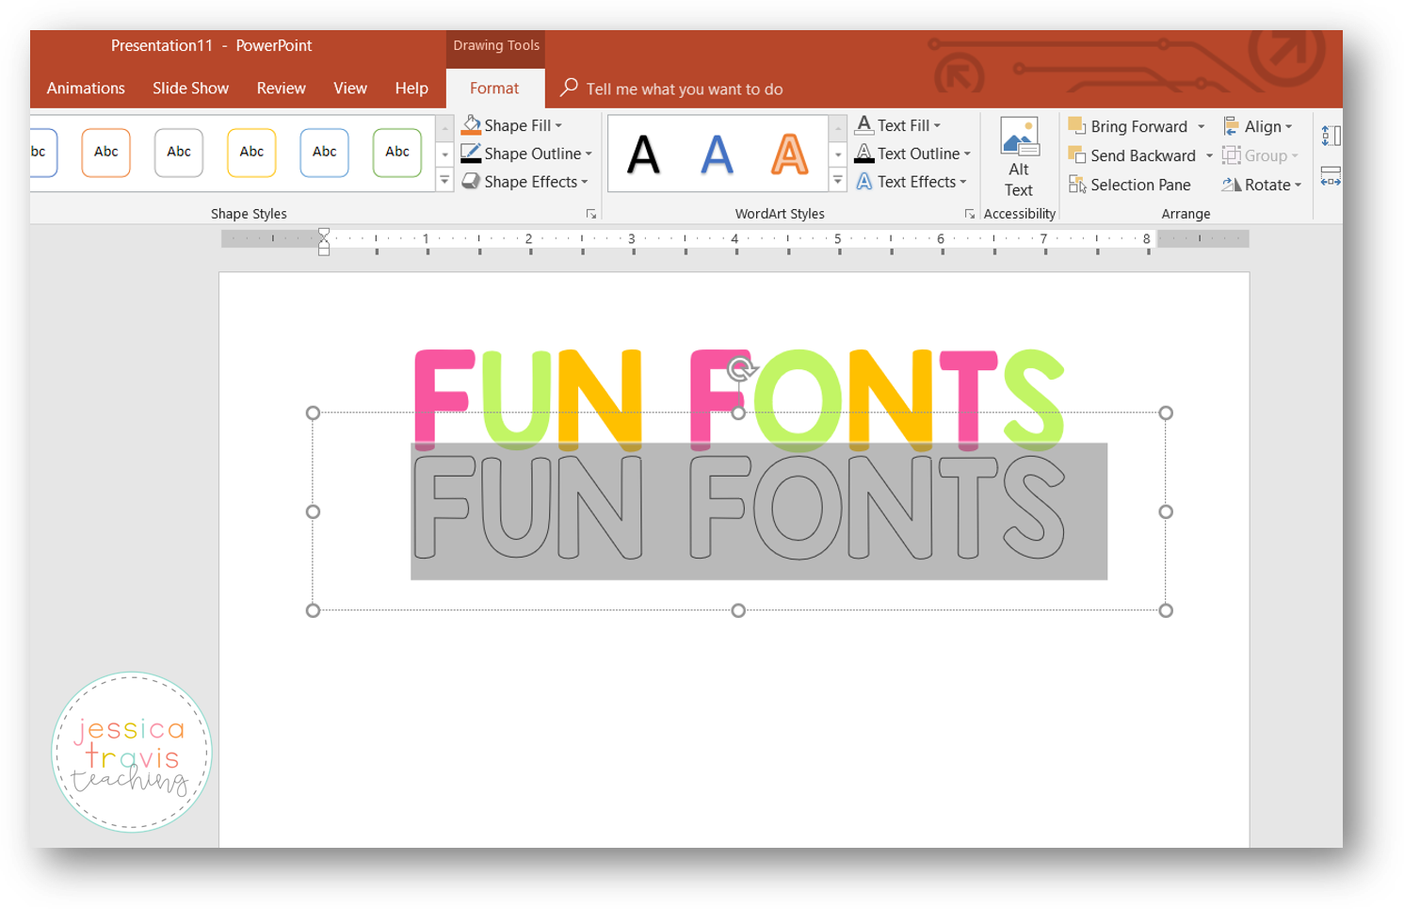Click the first-line indent marker on ruler

click(324, 234)
